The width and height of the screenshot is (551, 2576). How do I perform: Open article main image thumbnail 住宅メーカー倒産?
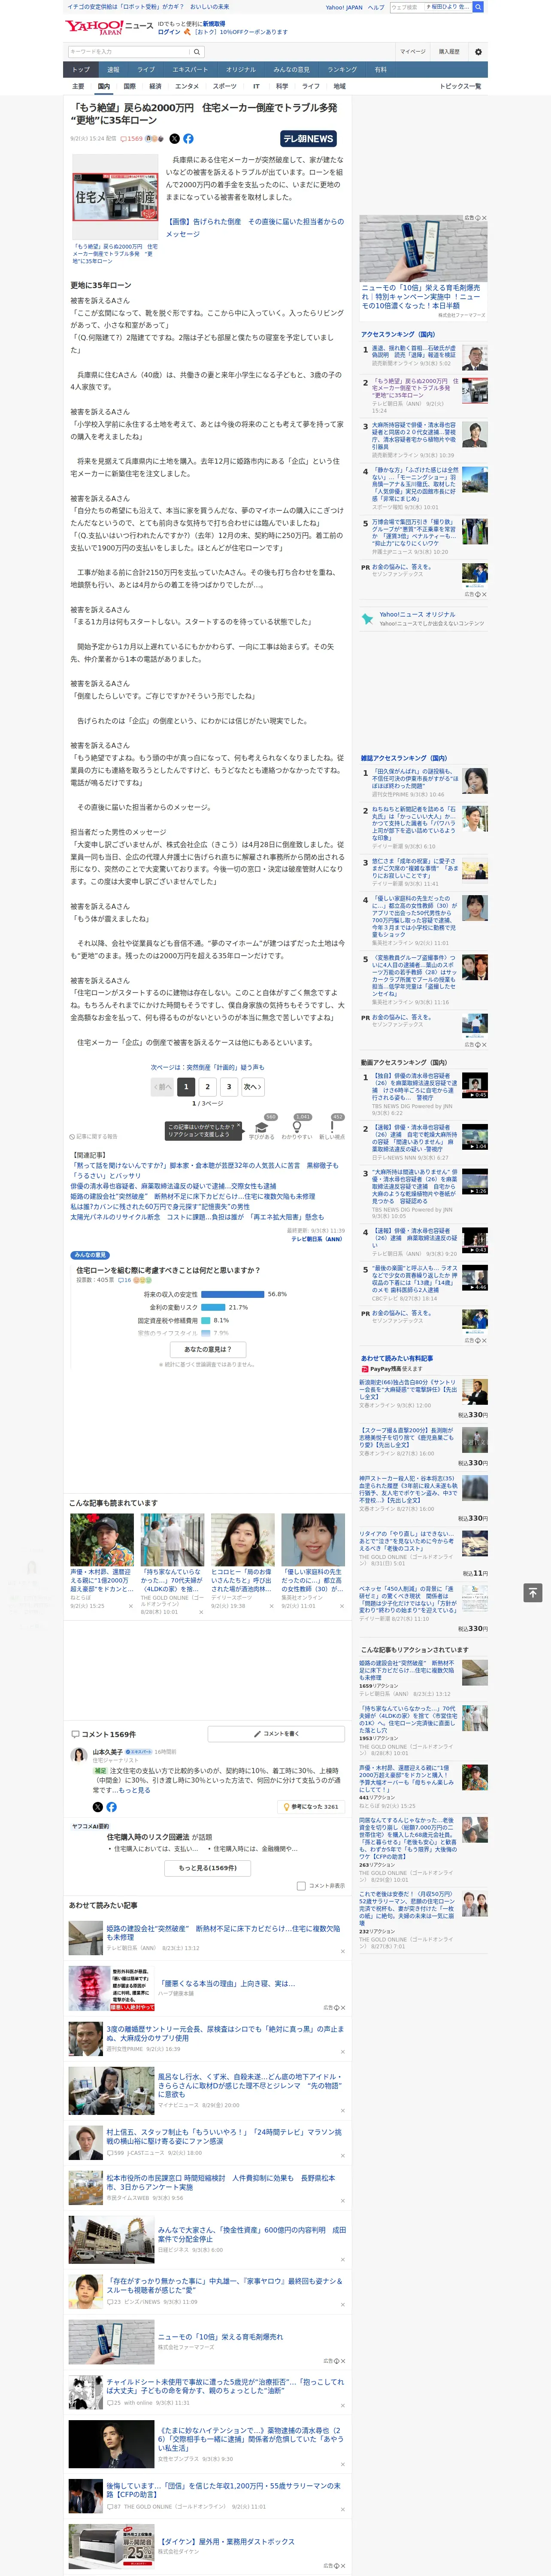point(114,197)
